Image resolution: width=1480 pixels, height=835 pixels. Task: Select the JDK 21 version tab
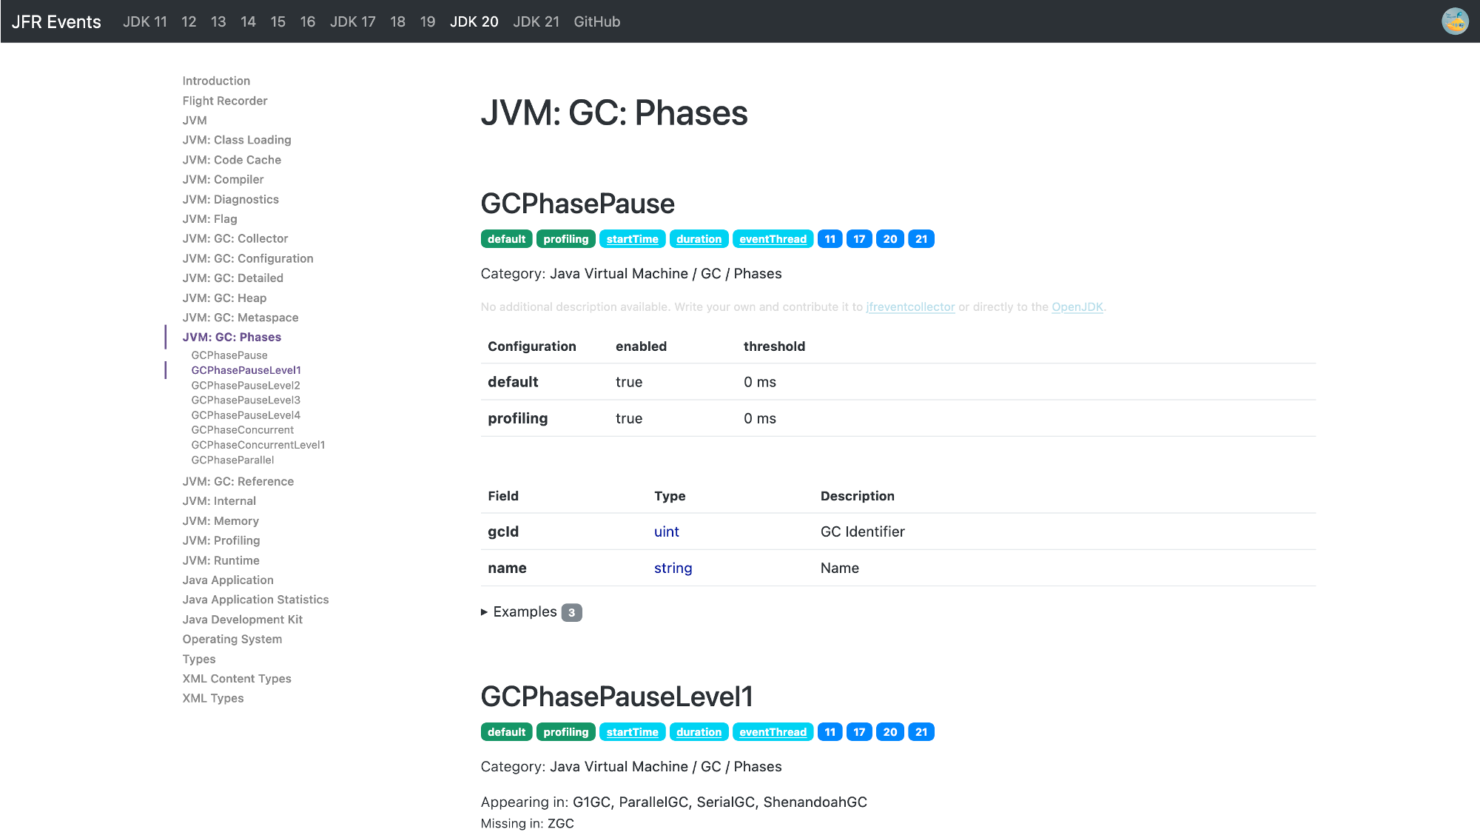point(536,21)
